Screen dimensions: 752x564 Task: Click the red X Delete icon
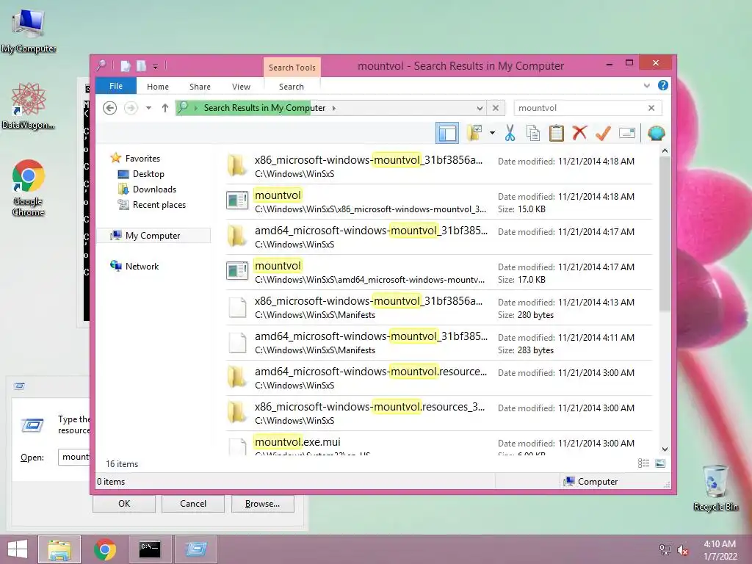click(580, 132)
